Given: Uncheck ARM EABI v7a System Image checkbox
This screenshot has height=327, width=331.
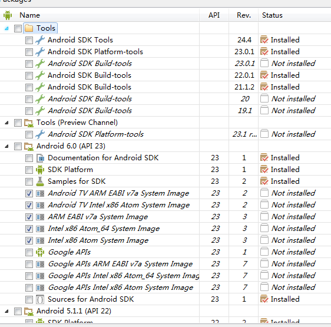Looking at the screenshot, I should tap(29, 217).
